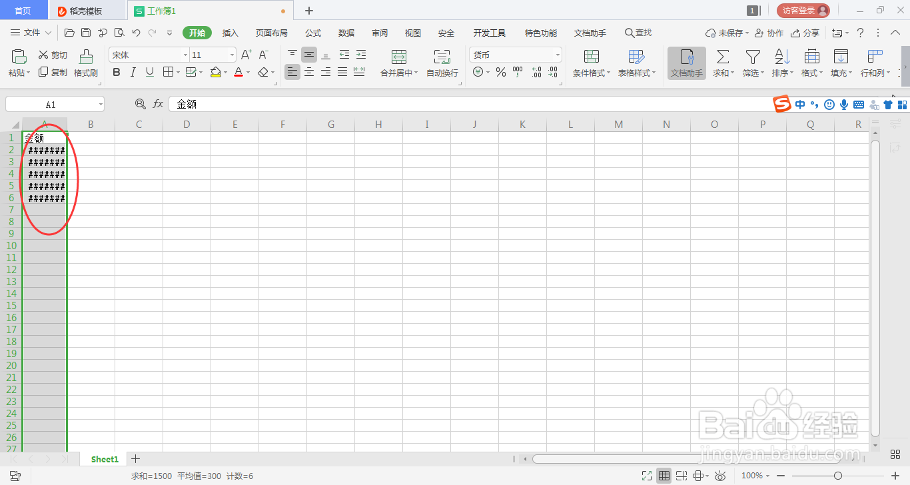
Task: Open number format dropdown 货币
Action: (558, 55)
